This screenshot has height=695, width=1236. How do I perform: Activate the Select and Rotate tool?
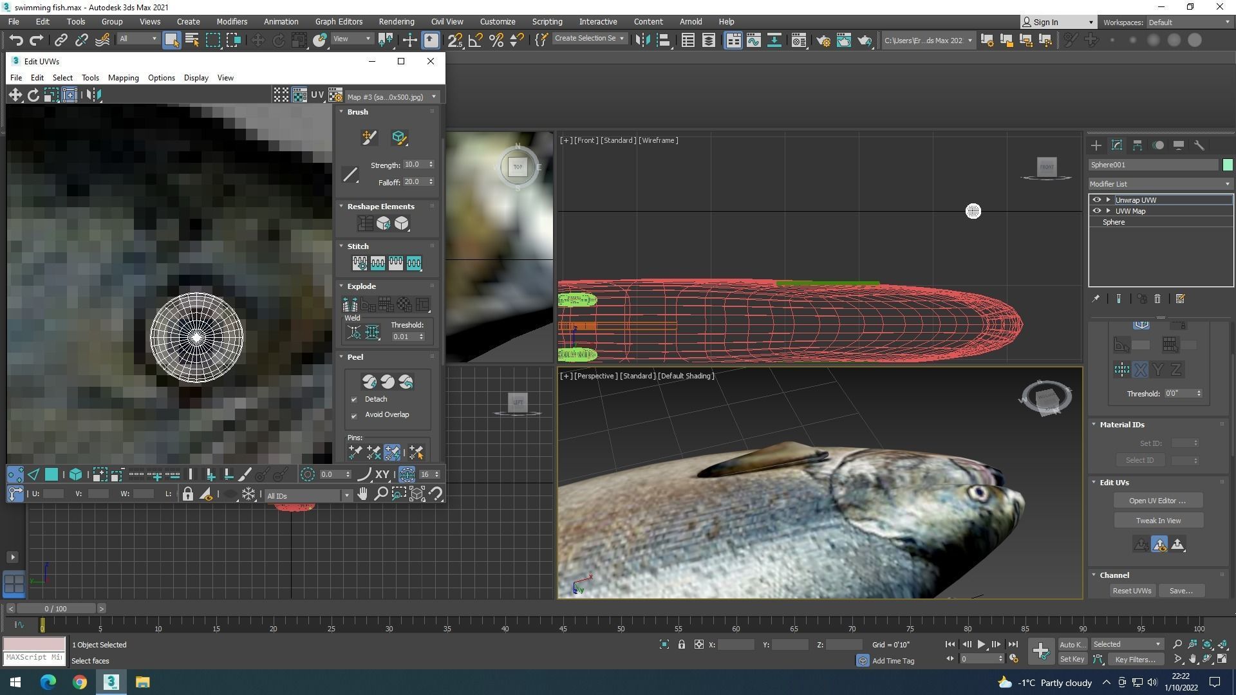click(278, 40)
